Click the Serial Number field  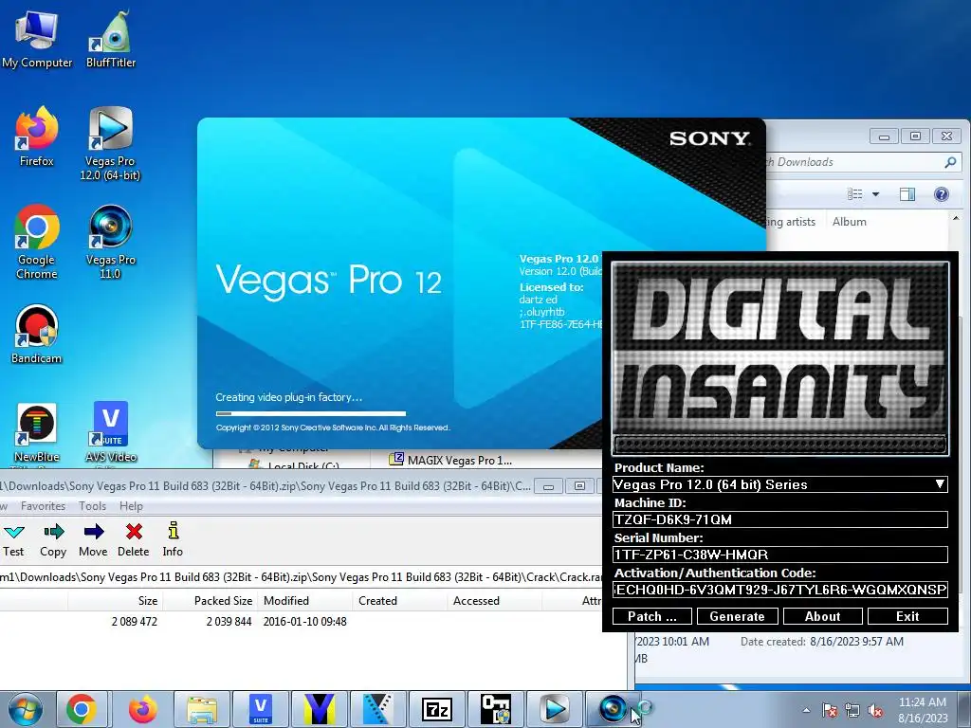tap(780, 554)
